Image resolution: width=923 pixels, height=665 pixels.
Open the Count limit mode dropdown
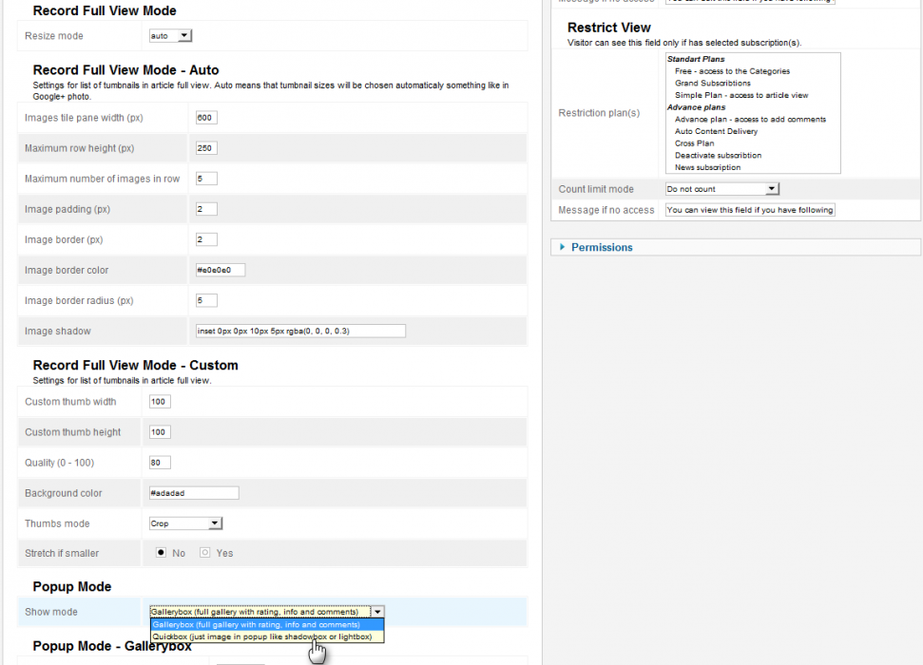point(721,189)
